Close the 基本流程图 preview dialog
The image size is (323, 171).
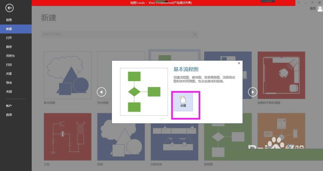(239, 63)
